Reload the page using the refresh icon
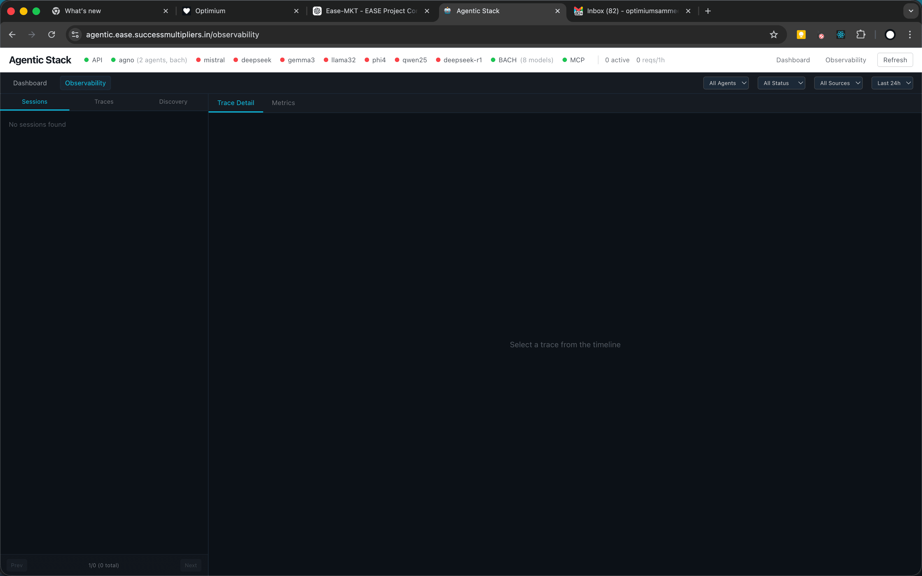The image size is (922, 576). (51, 34)
